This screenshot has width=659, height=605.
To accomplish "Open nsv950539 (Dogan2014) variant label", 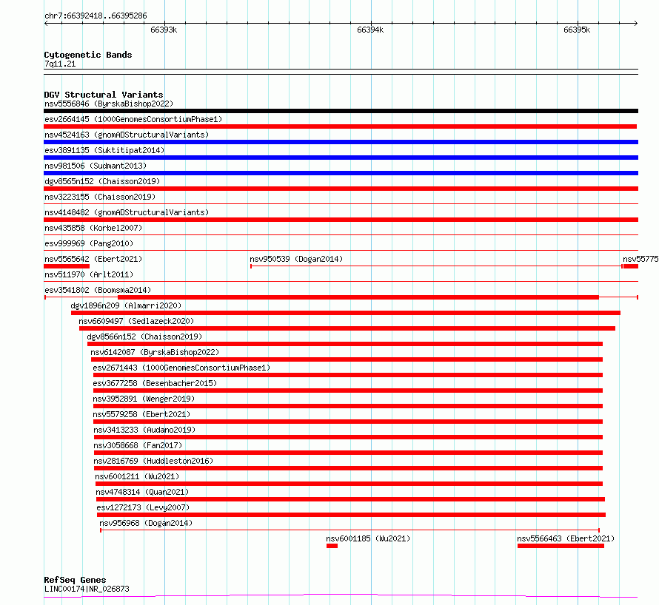I will (x=296, y=259).
